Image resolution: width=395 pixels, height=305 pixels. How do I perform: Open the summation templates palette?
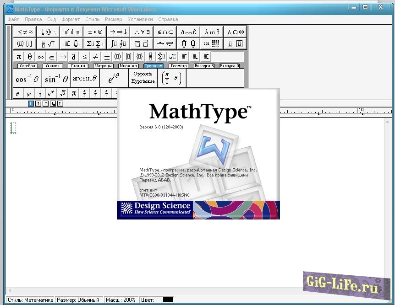point(95,44)
